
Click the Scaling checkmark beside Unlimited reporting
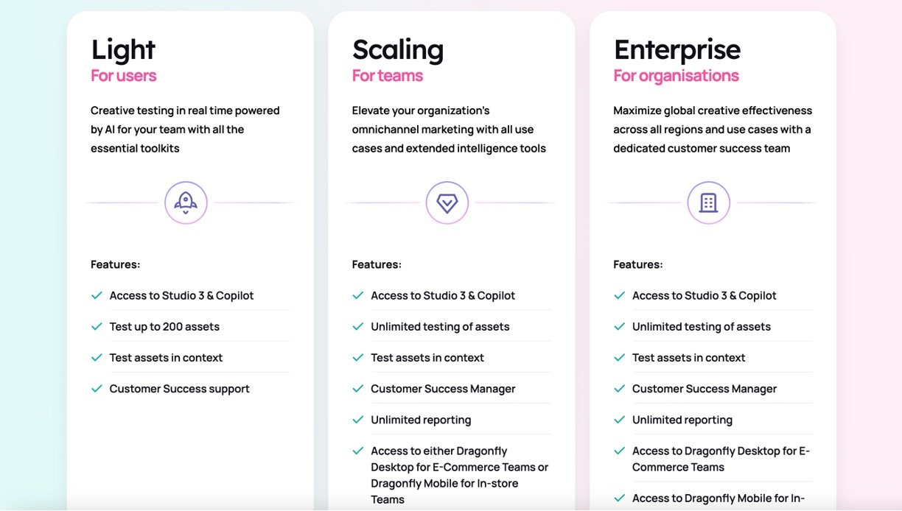pyautogui.click(x=358, y=420)
